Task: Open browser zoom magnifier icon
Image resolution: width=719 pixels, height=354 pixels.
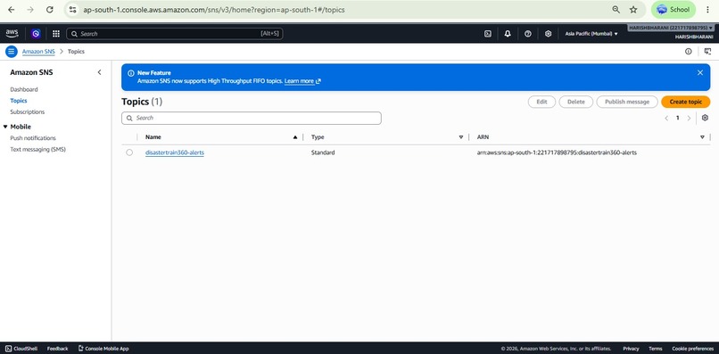Action: tap(616, 10)
